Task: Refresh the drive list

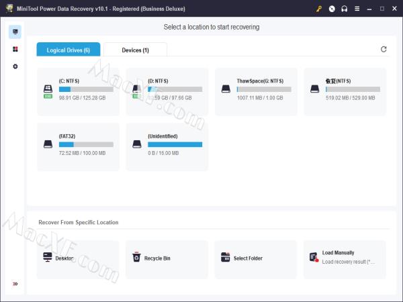Action: 384,49
